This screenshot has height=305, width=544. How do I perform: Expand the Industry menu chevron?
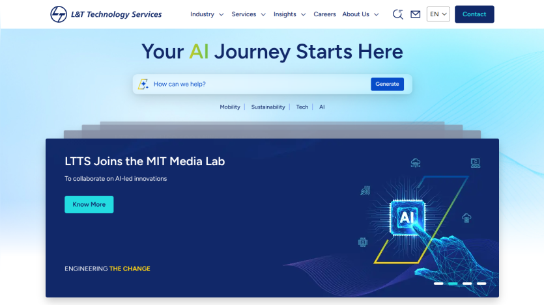coord(221,14)
